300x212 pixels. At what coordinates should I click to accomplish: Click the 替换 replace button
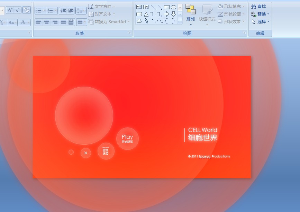[x=260, y=14]
